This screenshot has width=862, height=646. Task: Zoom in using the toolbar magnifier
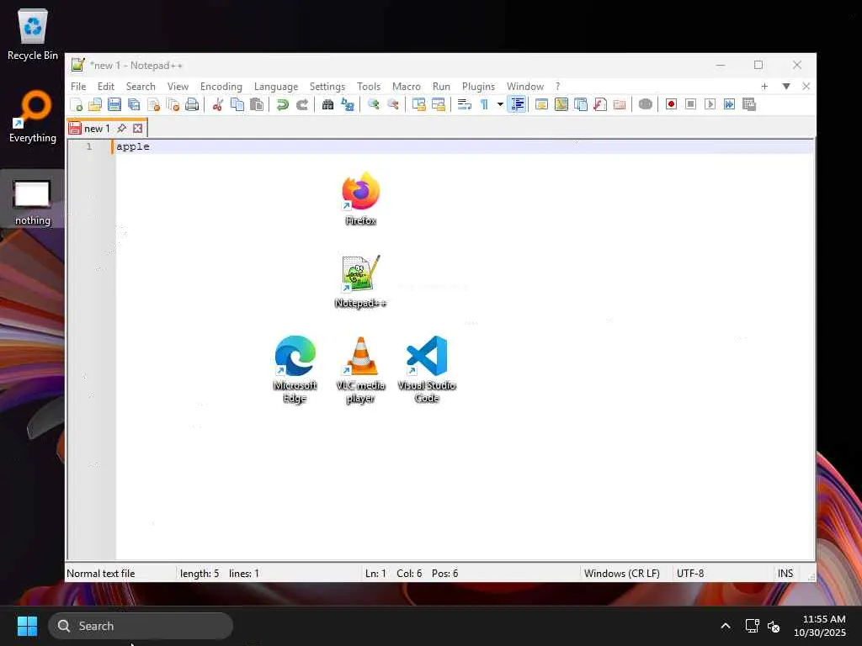pyautogui.click(x=373, y=104)
